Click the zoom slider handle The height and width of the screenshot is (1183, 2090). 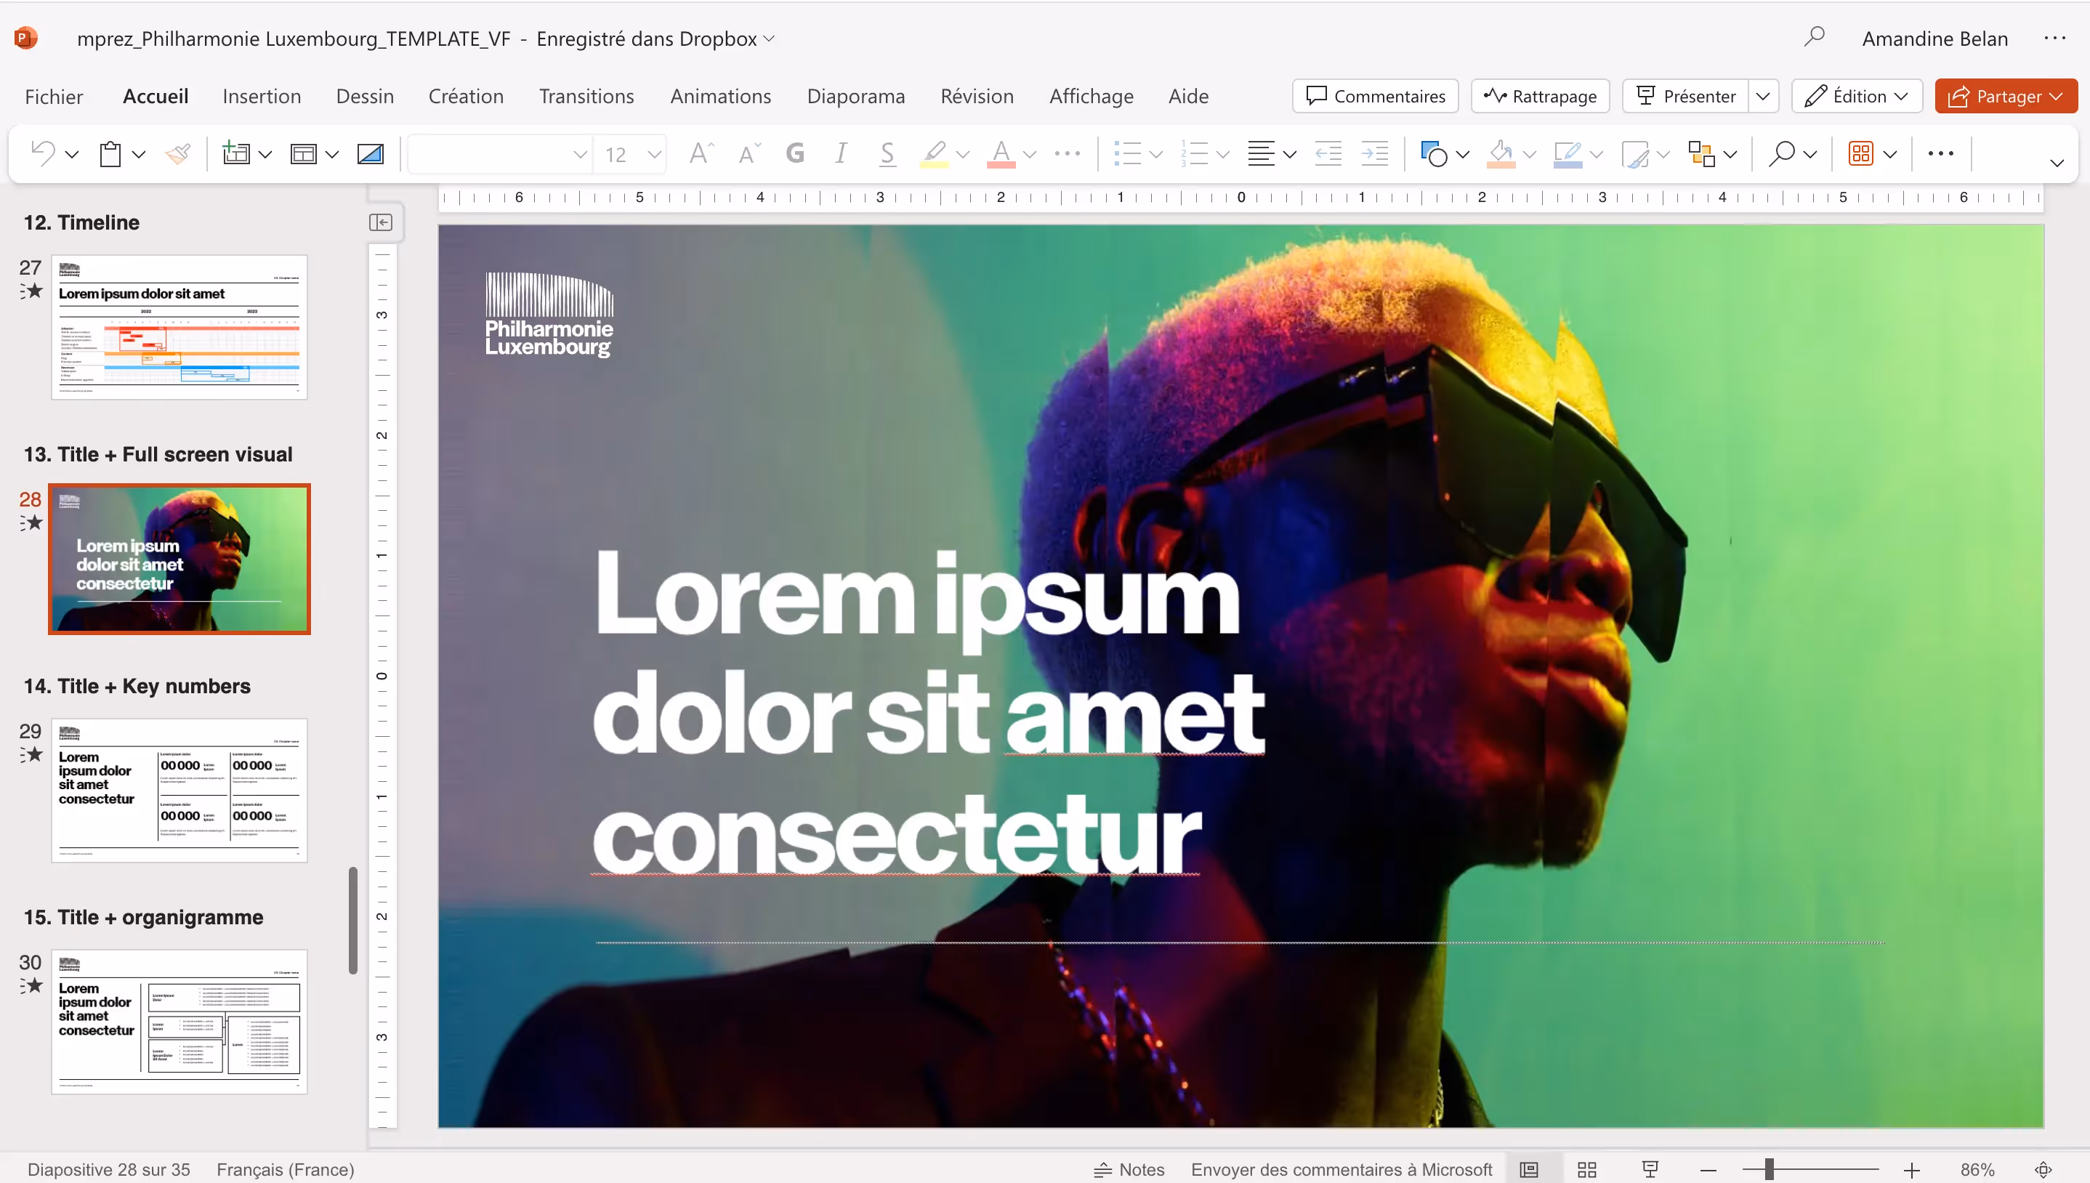(1768, 1170)
